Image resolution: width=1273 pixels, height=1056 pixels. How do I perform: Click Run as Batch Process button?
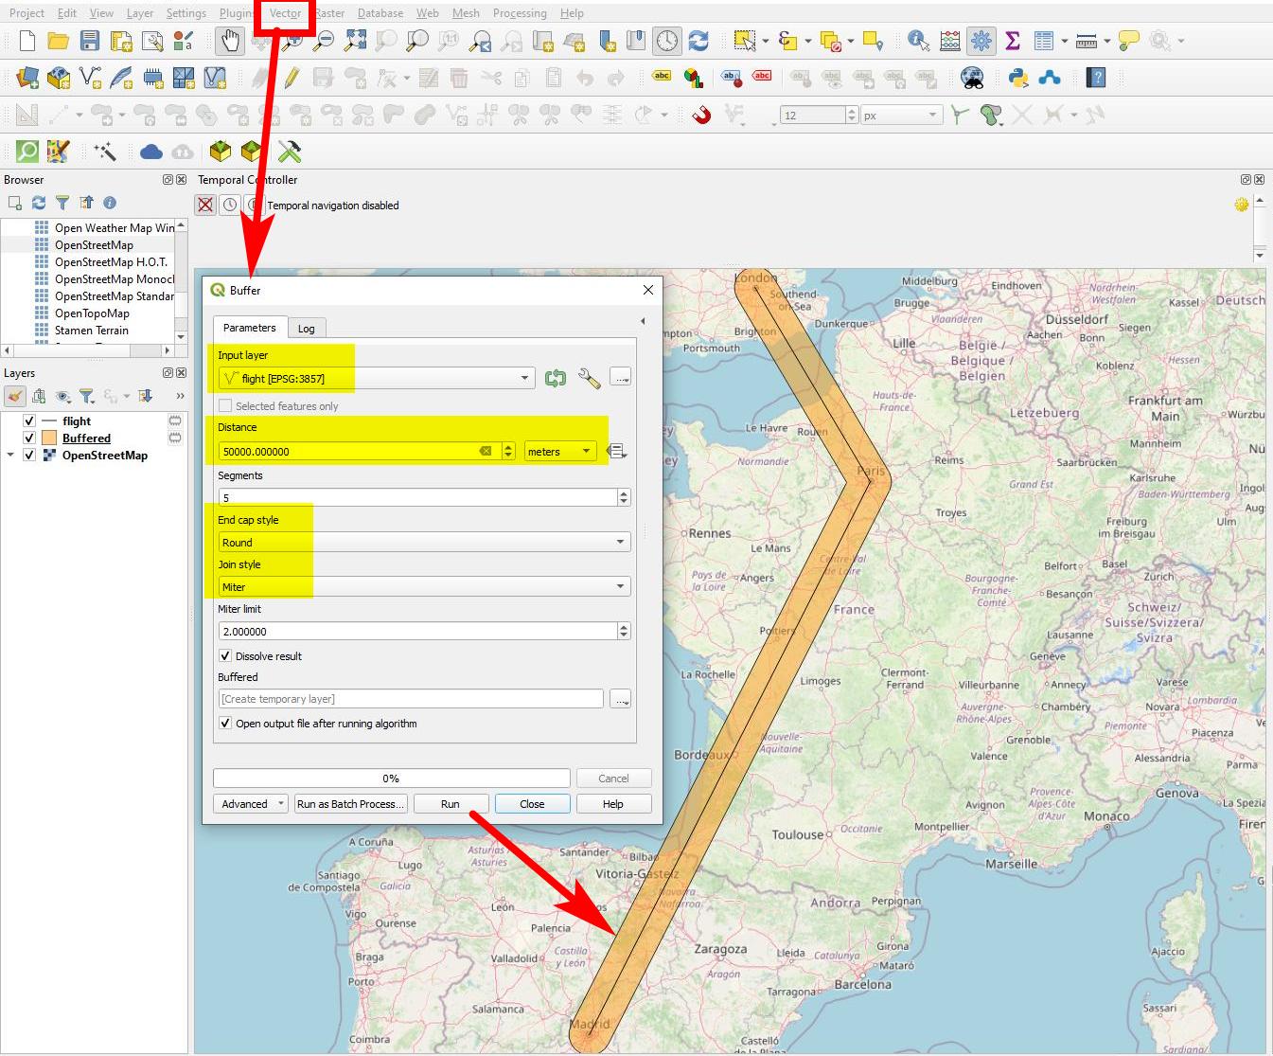tap(351, 804)
